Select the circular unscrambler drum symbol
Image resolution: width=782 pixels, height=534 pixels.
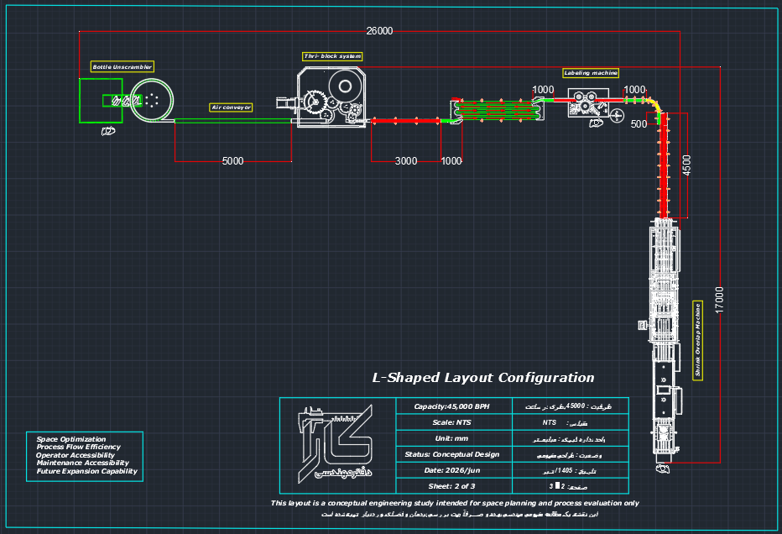click(152, 100)
